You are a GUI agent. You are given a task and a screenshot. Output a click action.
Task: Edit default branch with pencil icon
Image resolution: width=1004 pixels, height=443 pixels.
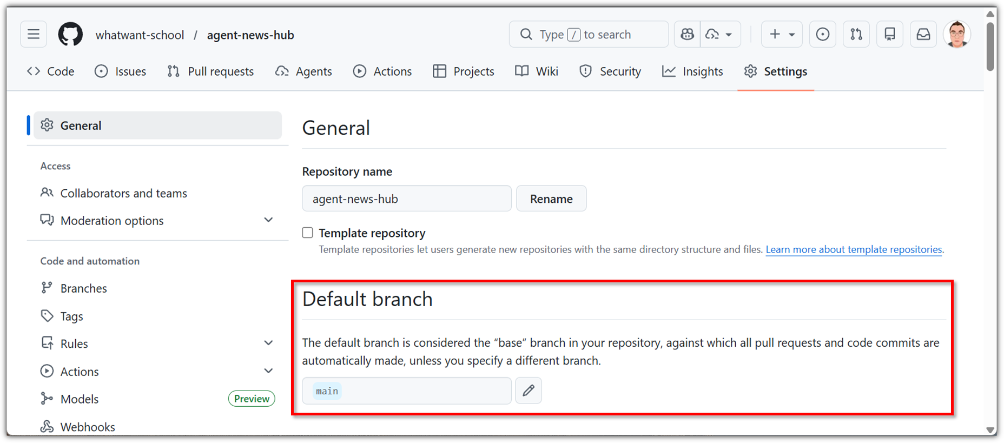coord(529,391)
